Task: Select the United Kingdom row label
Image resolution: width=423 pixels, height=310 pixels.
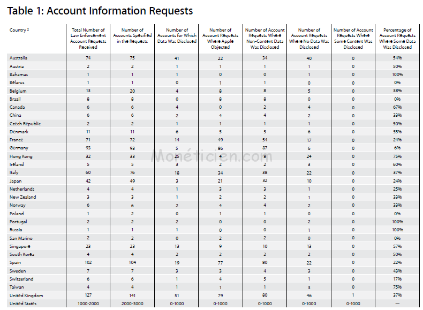Action: click(26, 296)
